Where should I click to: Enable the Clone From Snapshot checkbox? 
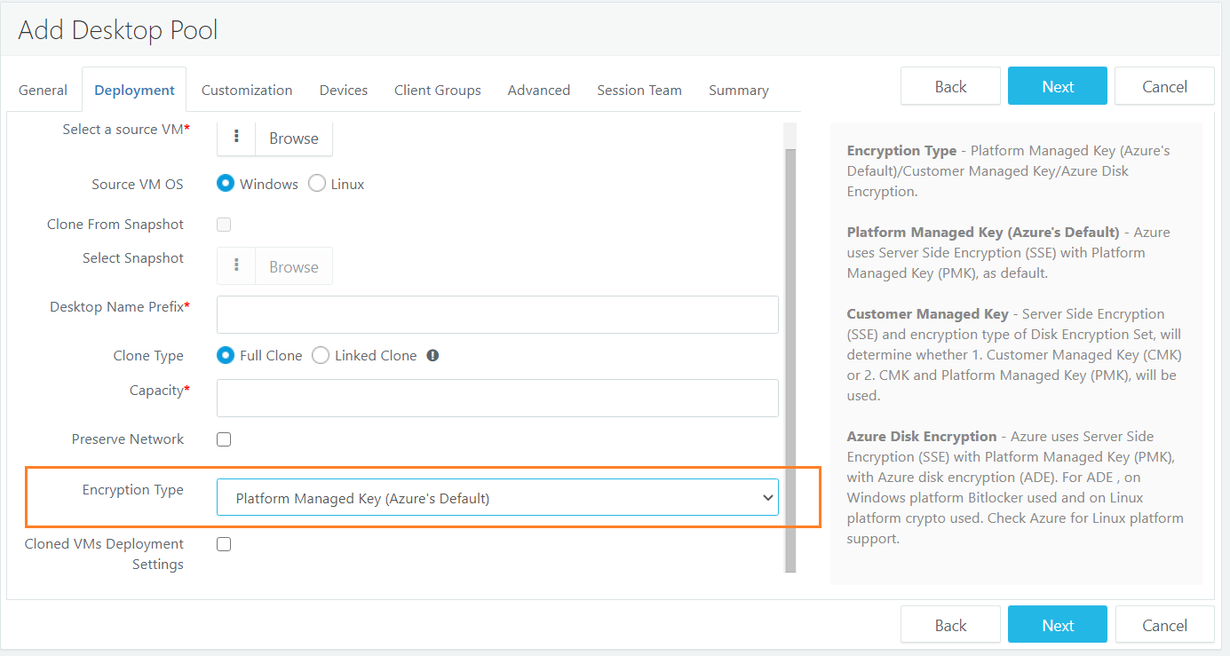(224, 225)
